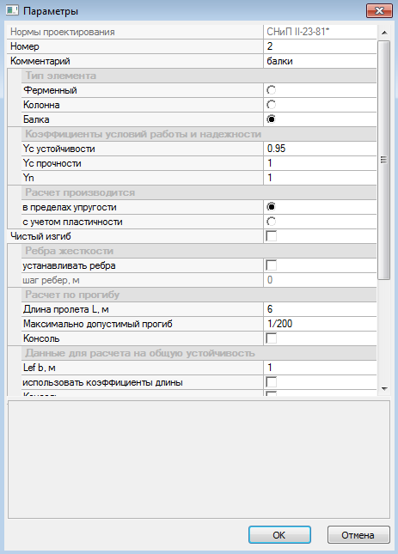Click the Lef b, м value field

click(x=320, y=368)
